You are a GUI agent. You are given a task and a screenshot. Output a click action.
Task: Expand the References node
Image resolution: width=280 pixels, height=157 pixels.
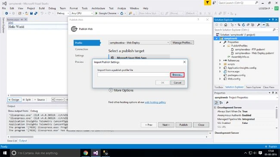220,61
